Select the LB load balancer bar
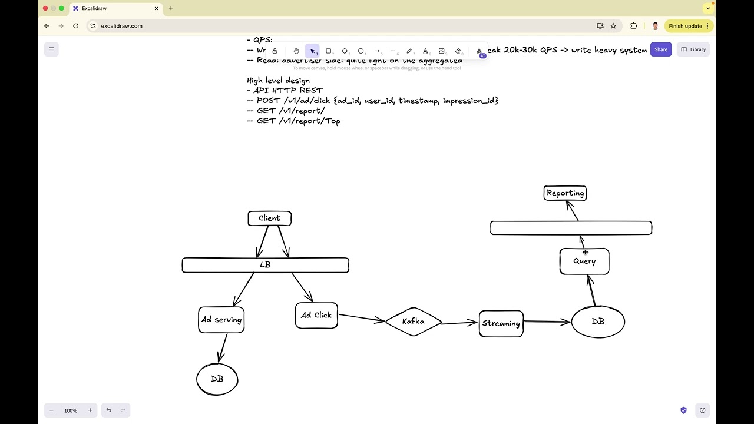This screenshot has height=424, width=754. pos(265,265)
